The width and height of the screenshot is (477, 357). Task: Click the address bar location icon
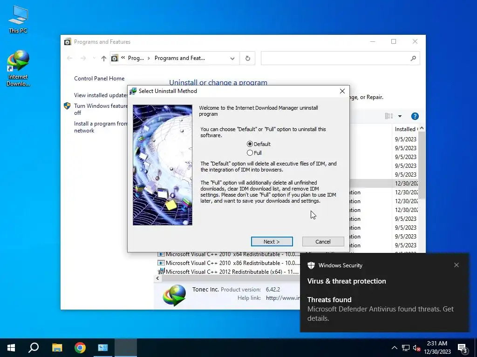(x=115, y=58)
